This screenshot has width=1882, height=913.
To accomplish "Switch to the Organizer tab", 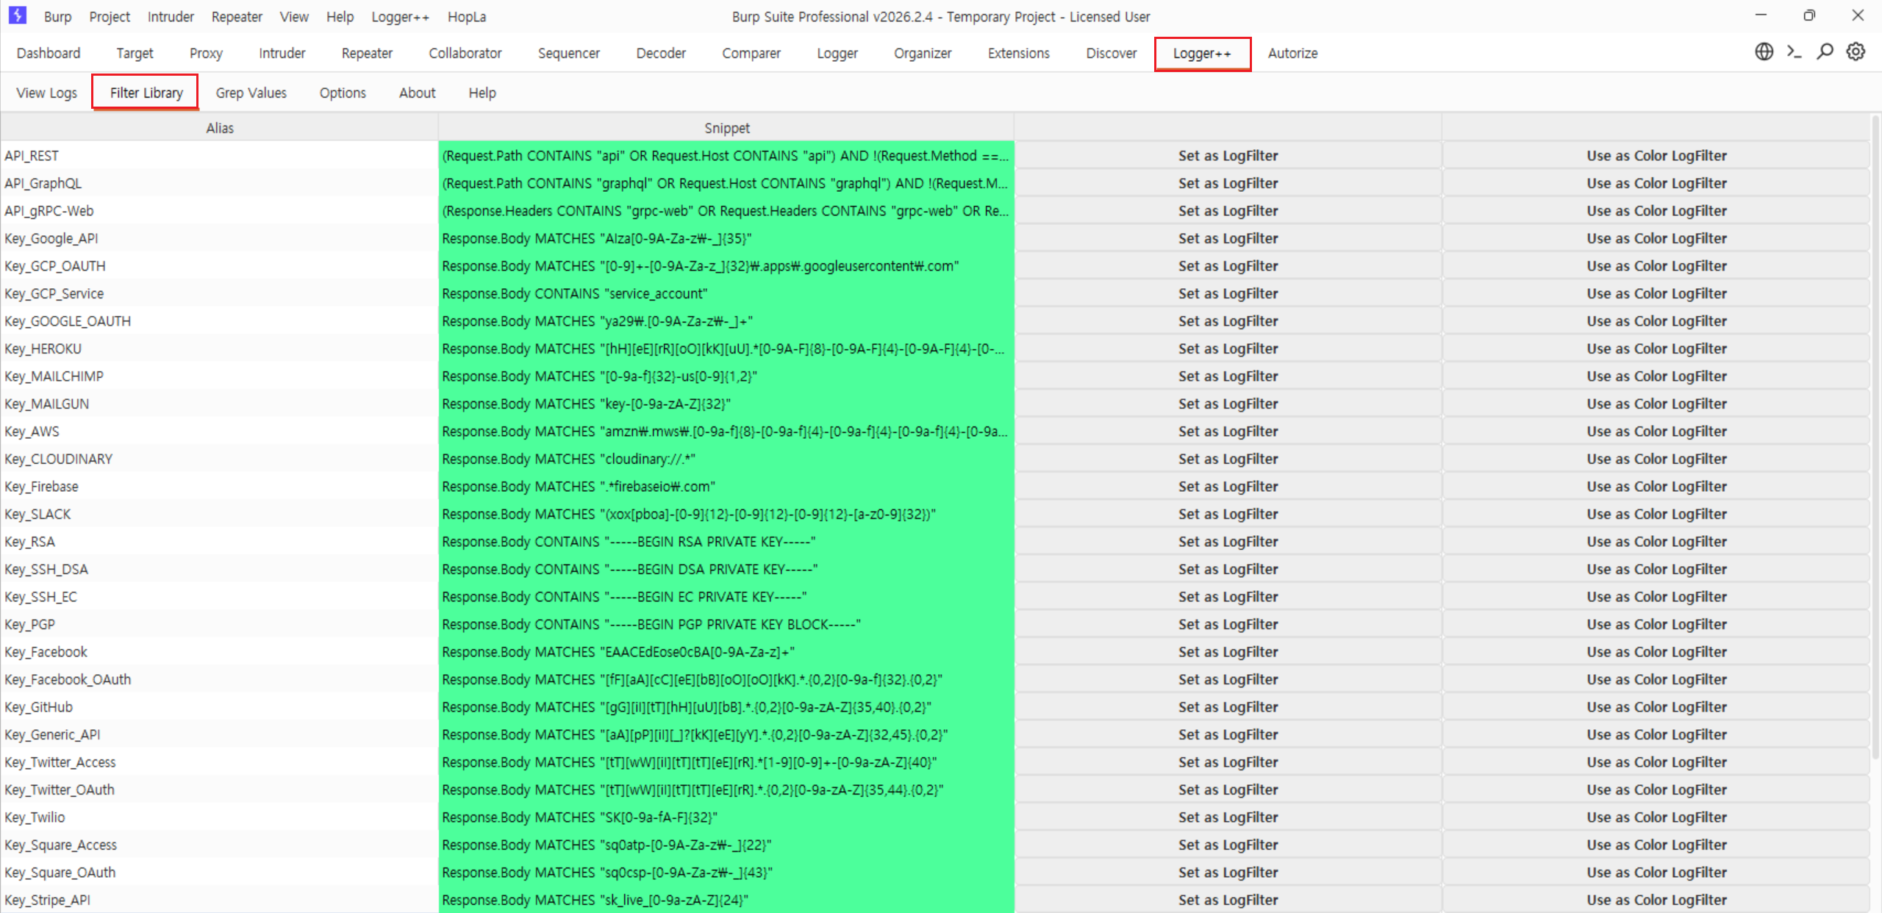I will click(x=923, y=53).
